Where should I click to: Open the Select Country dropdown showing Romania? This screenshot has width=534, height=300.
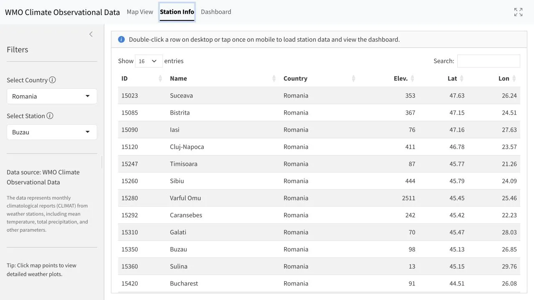pyautogui.click(x=52, y=96)
